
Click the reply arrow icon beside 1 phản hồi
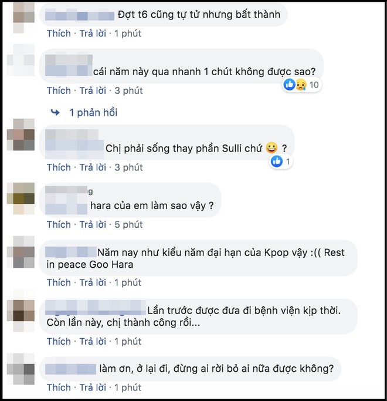coord(55,112)
